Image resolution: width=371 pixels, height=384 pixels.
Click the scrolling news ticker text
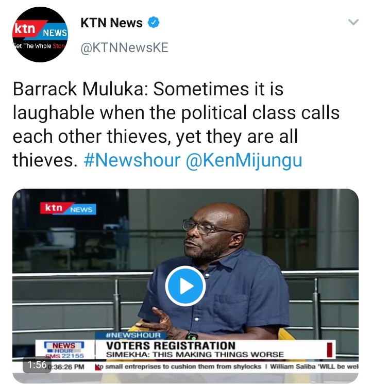[228, 366]
